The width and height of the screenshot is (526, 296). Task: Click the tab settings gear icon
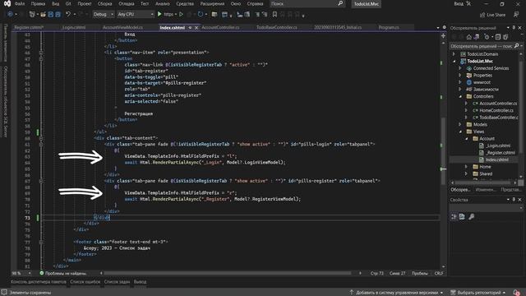444,27
